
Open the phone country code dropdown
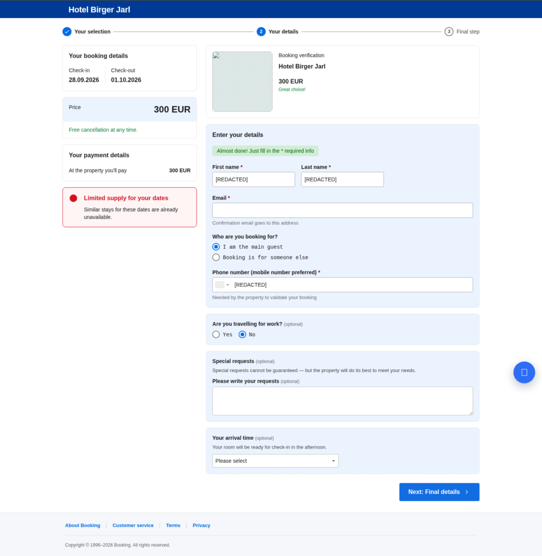click(223, 285)
